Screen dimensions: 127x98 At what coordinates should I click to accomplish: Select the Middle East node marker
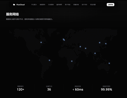(80, 47)
